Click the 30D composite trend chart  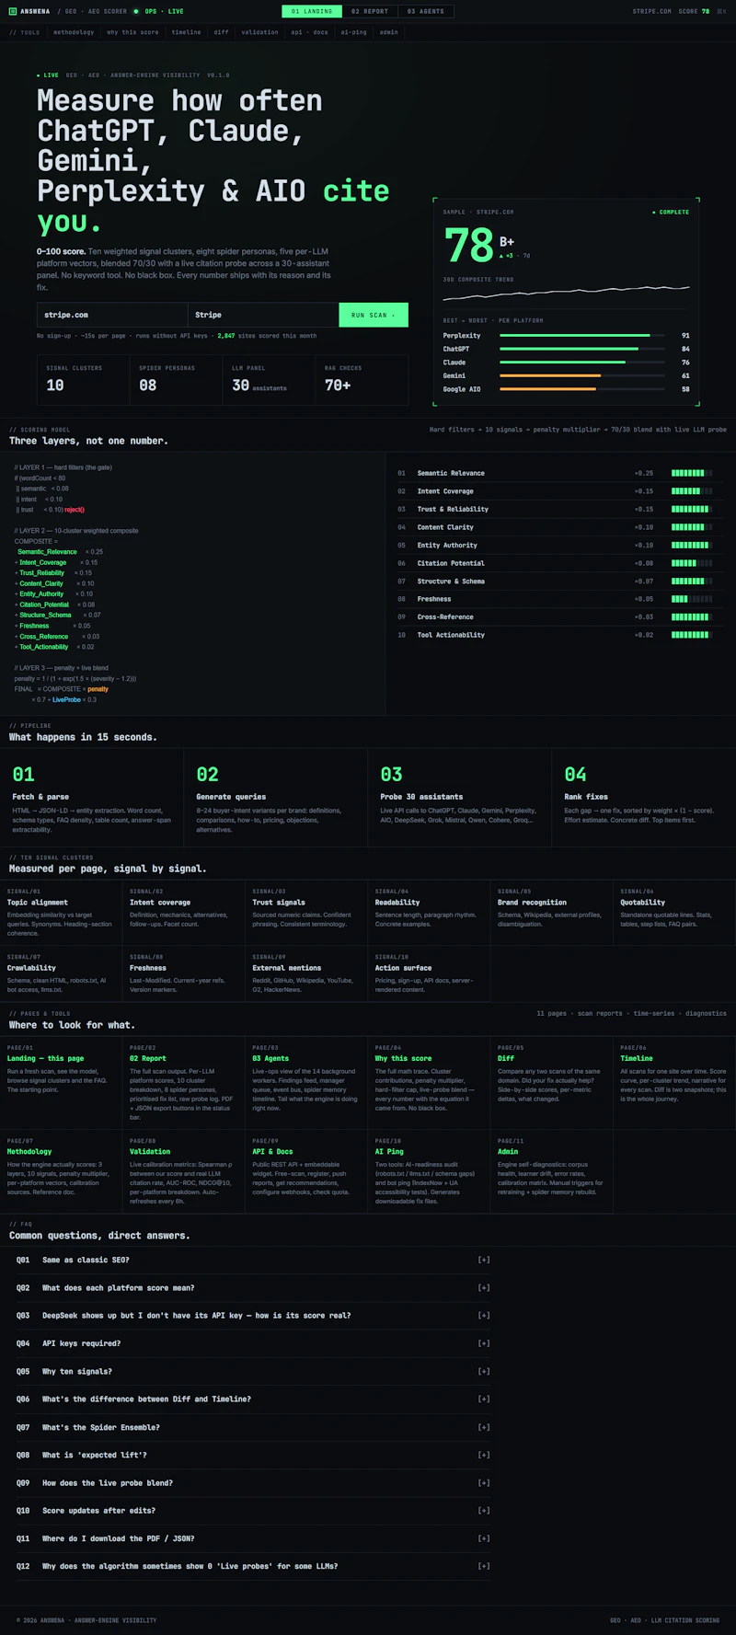point(566,294)
